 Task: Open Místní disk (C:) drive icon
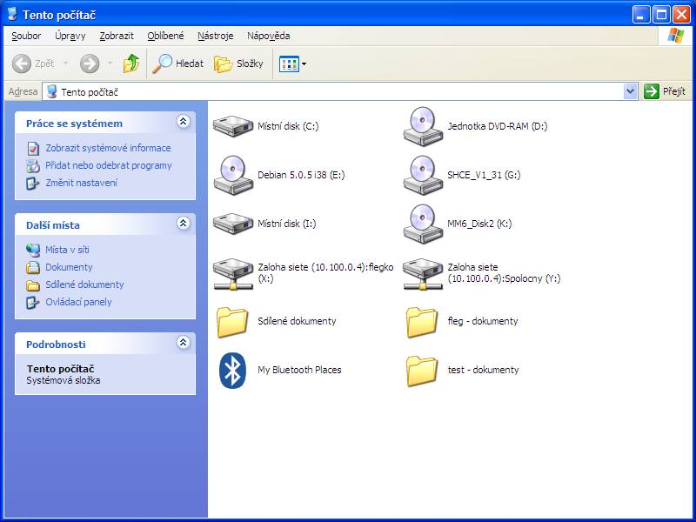(x=232, y=126)
